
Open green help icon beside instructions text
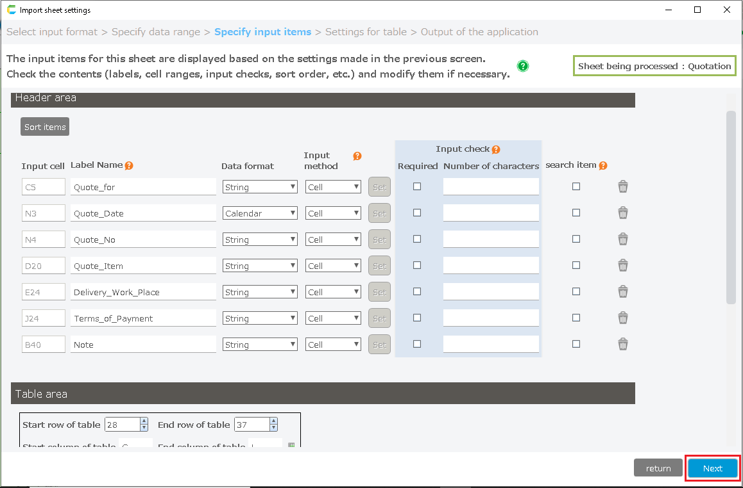pyautogui.click(x=523, y=66)
